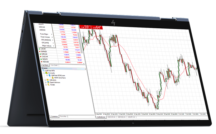Open the USDCHF,H4 chart tab
The image size is (216, 134).
(112, 117)
